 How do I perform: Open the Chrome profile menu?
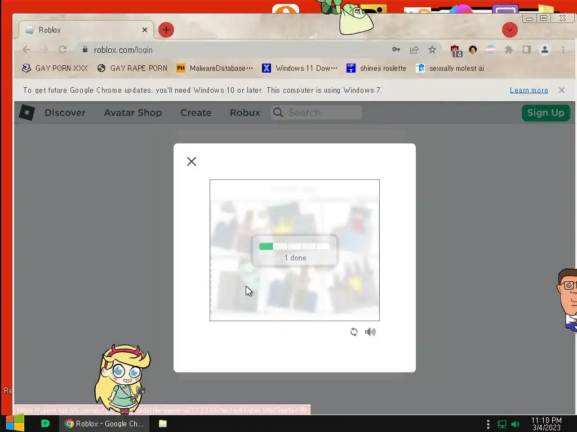(x=545, y=49)
